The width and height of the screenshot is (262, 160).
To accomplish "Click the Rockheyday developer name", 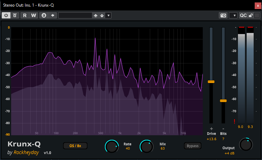I will pyautogui.click(x=26, y=152).
